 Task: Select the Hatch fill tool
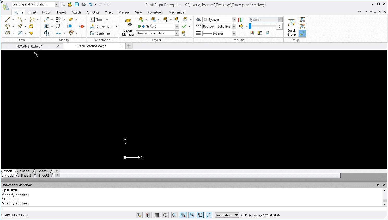tap(20, 33)
